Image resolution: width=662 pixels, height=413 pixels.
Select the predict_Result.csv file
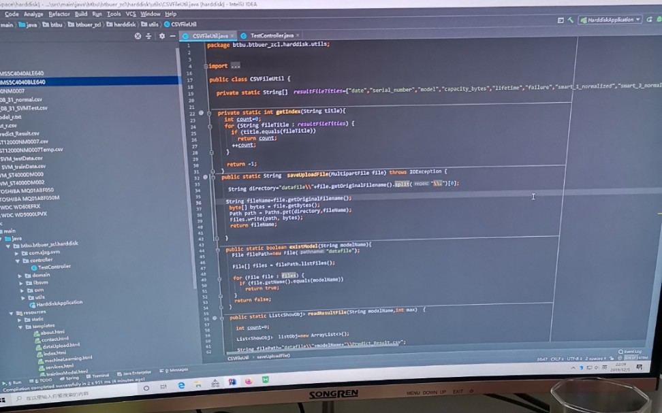tap(20, 133)
